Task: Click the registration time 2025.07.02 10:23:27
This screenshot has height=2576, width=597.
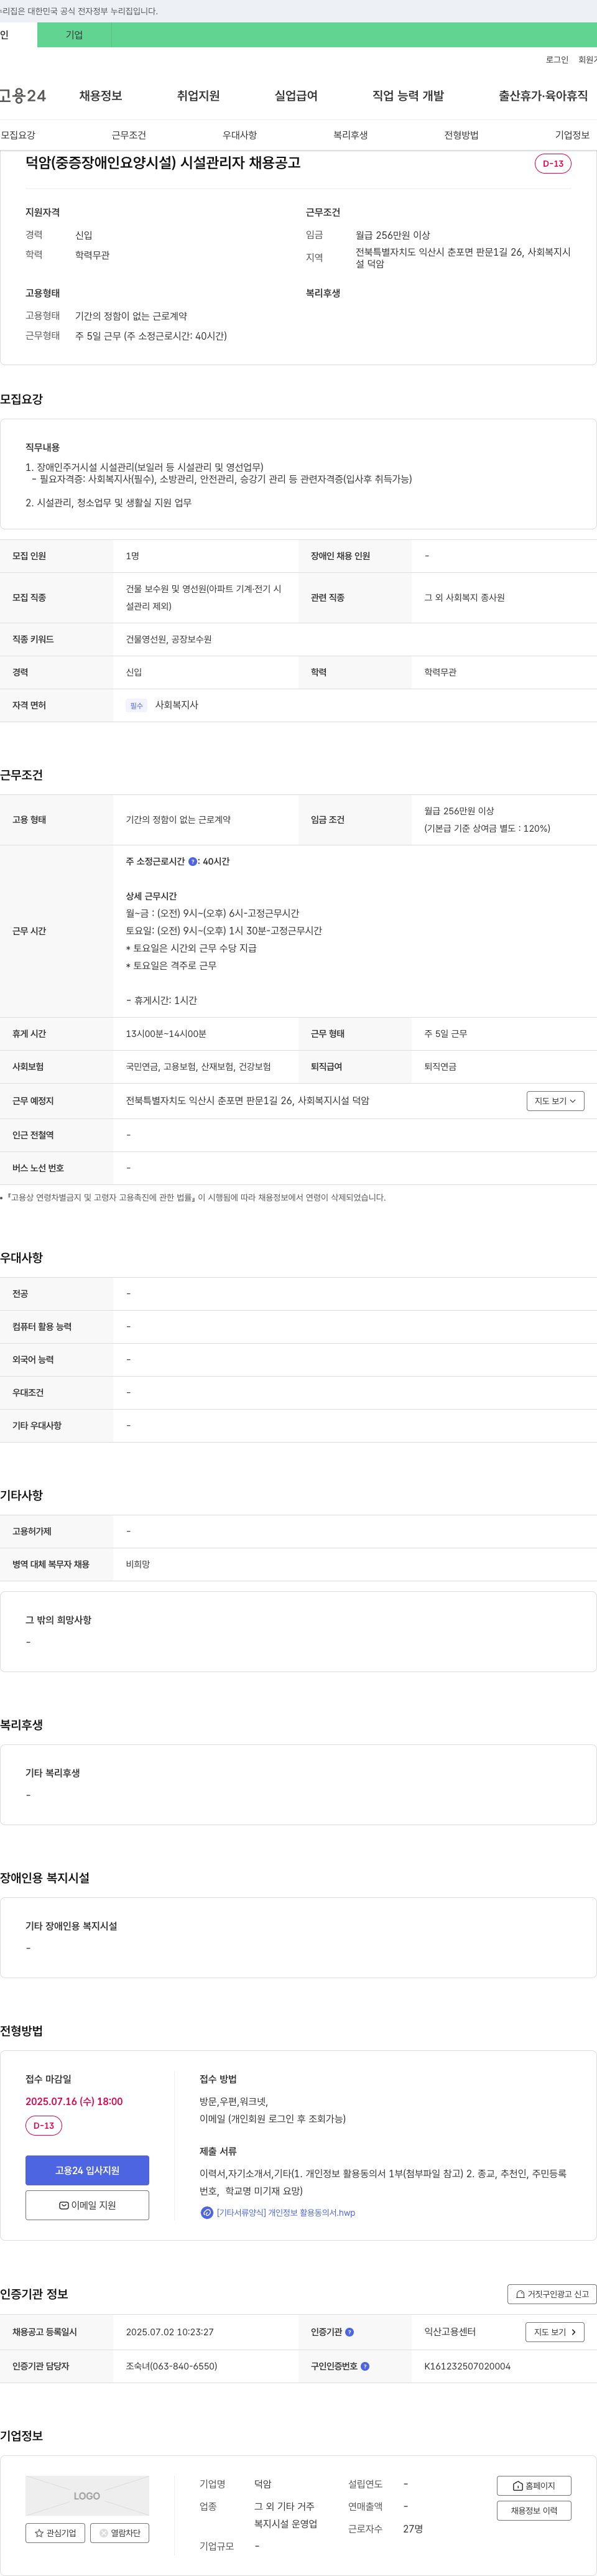Action: click(170, 2332)
